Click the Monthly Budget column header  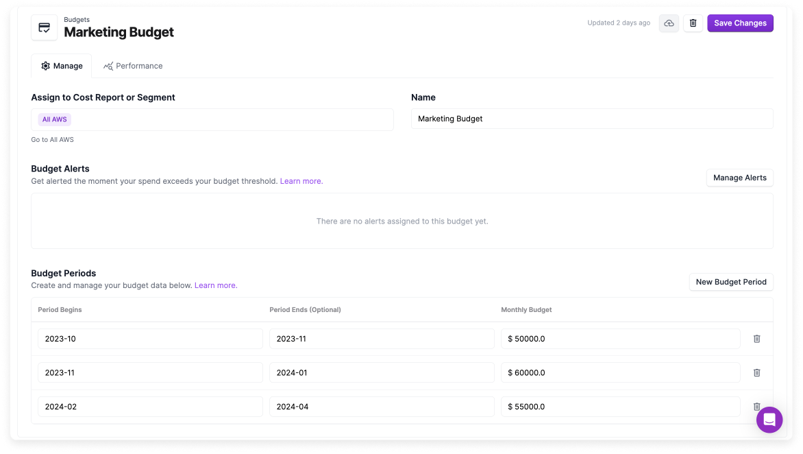526,309
